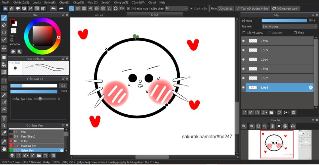Open the Cloud menu
The height and width of the screenshot is (165, 319).
click(x=152, y=2)
